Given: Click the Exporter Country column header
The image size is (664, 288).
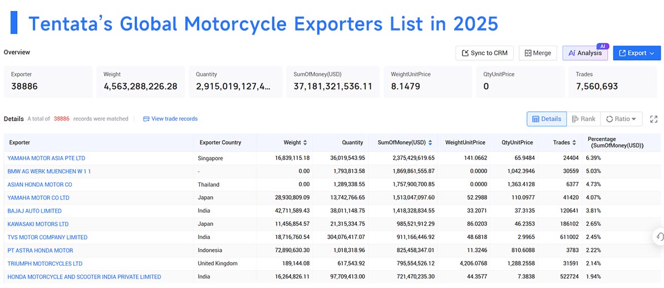Looking at the screenshot, I should click(220, 142).
